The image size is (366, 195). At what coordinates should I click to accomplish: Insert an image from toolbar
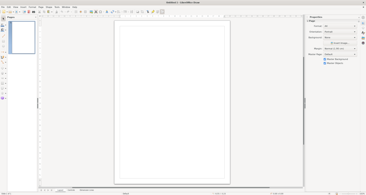pyautogui.click(x=91, y=12)
